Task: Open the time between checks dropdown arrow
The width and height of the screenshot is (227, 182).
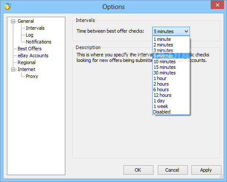Action: point(186,31)
